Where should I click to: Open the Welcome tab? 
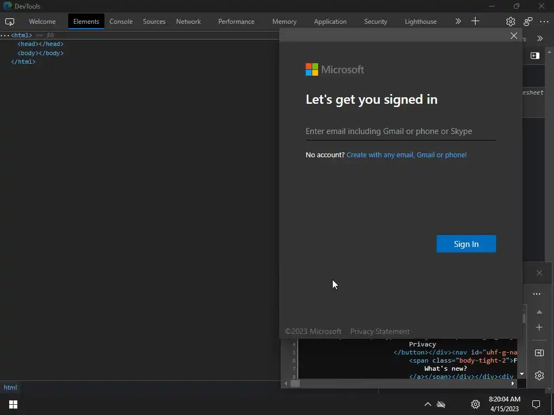click(42, 22)
